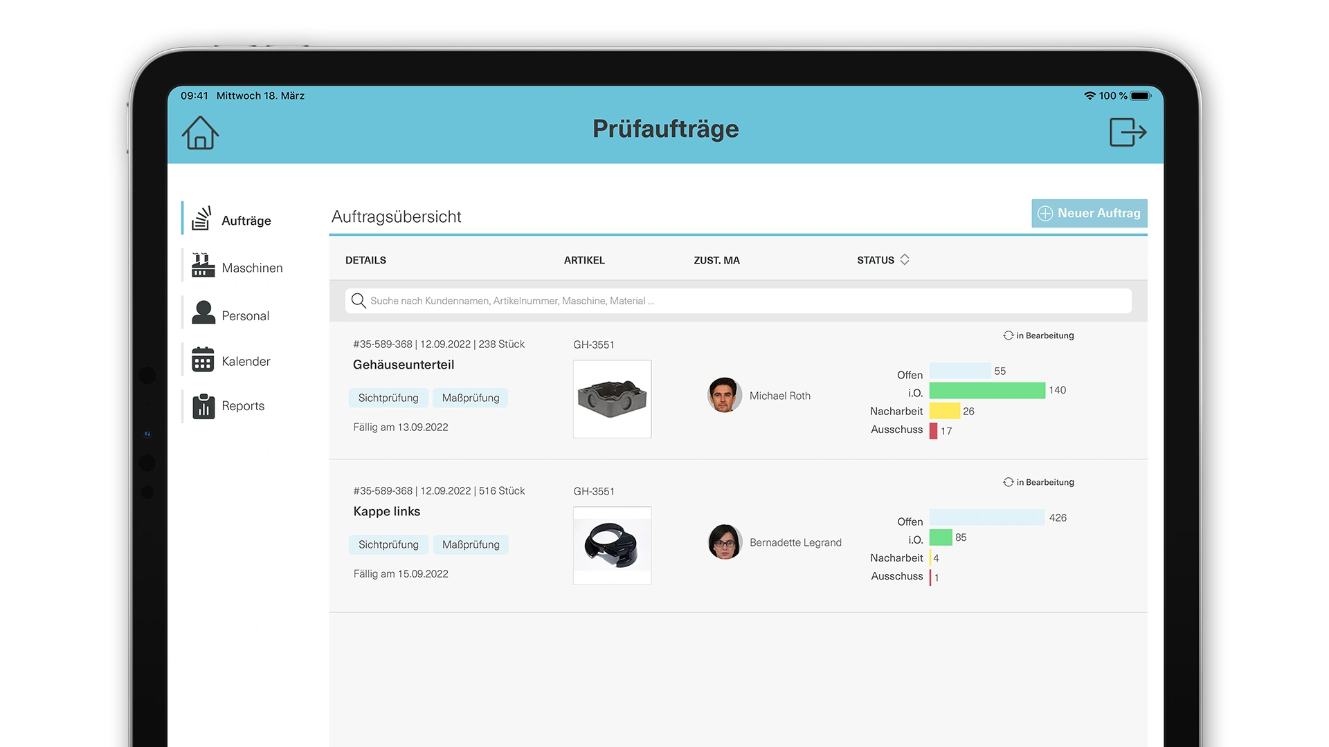This screenshot has height=747, width=1329.
Task: Toggle the in Bearbeitung status for Kappe links
Action: (1038, 482)
